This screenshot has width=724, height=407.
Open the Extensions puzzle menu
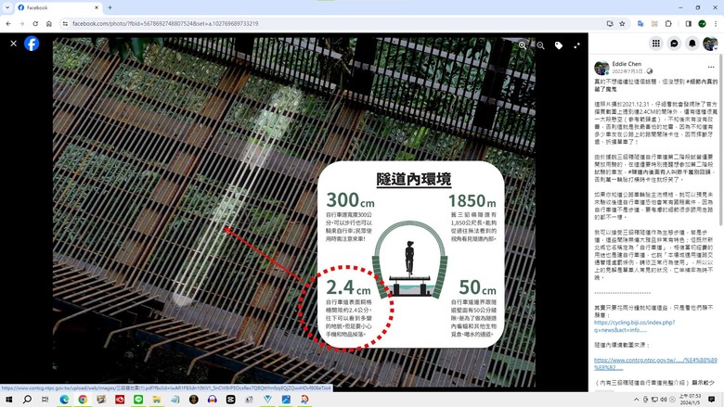pos(668,23)
